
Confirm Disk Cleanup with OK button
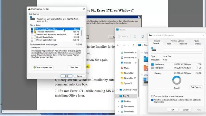(x=66, y=76)
